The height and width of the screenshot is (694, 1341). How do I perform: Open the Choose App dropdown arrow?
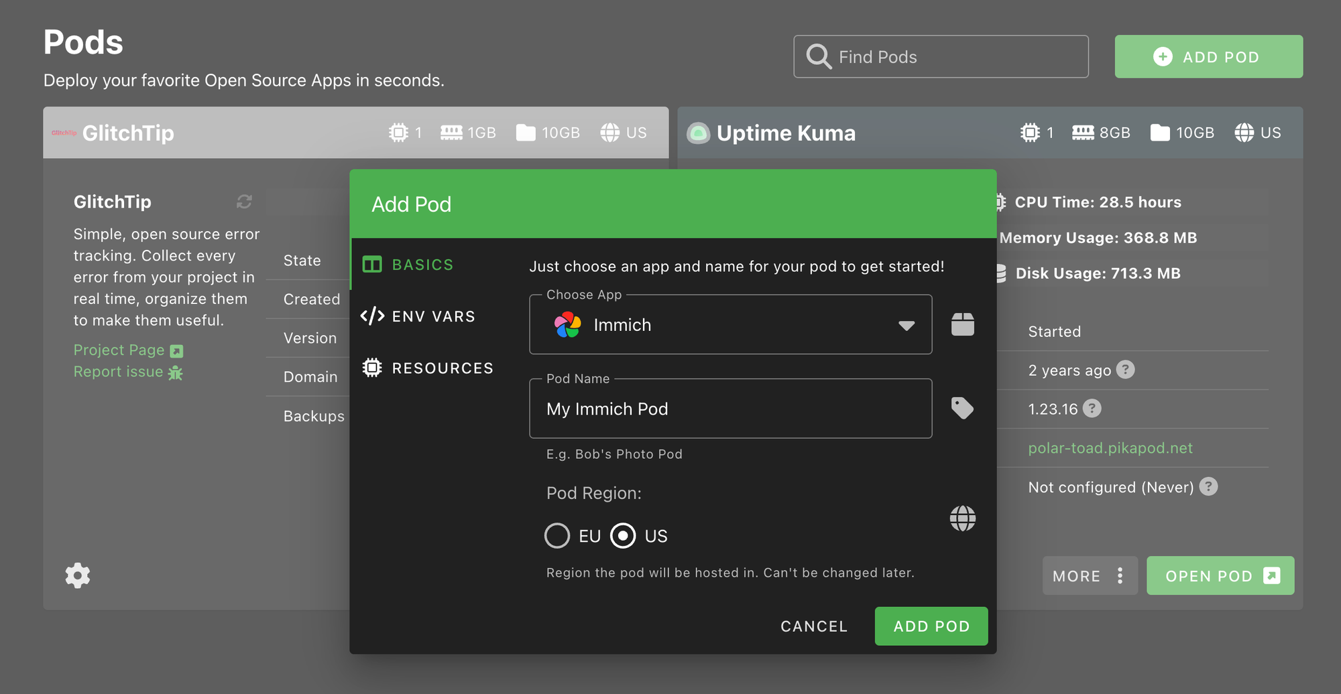pos(906,326)
